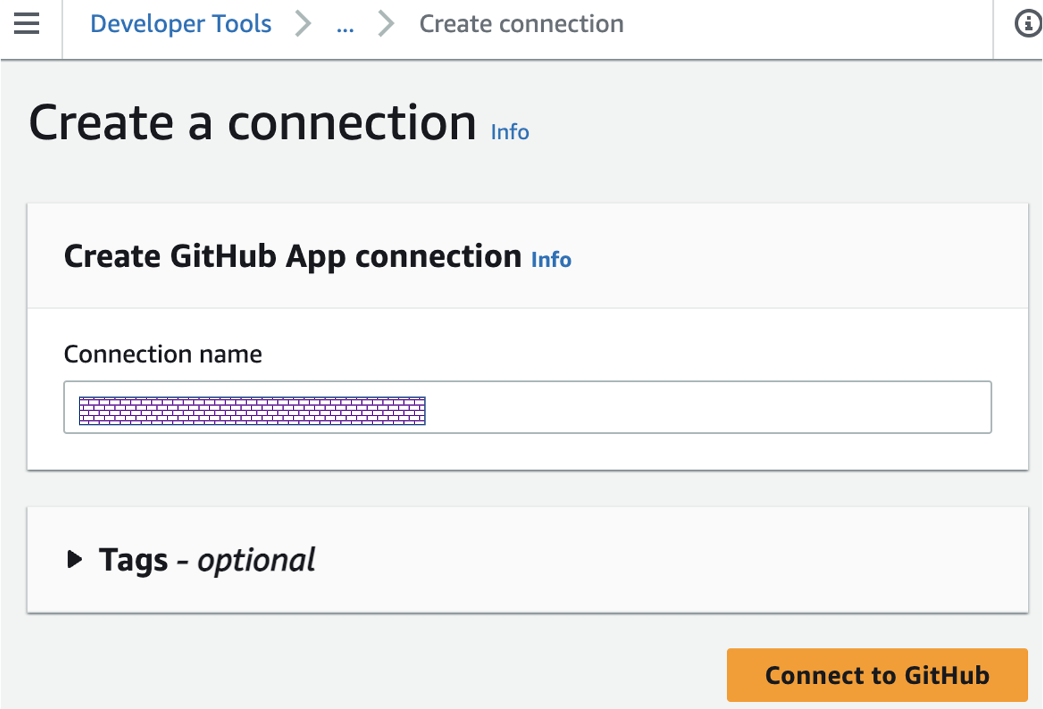Open Info link beside Create a connection
Screen dimensions: 1043x709
pyautogui.click(x=510, y=132)
